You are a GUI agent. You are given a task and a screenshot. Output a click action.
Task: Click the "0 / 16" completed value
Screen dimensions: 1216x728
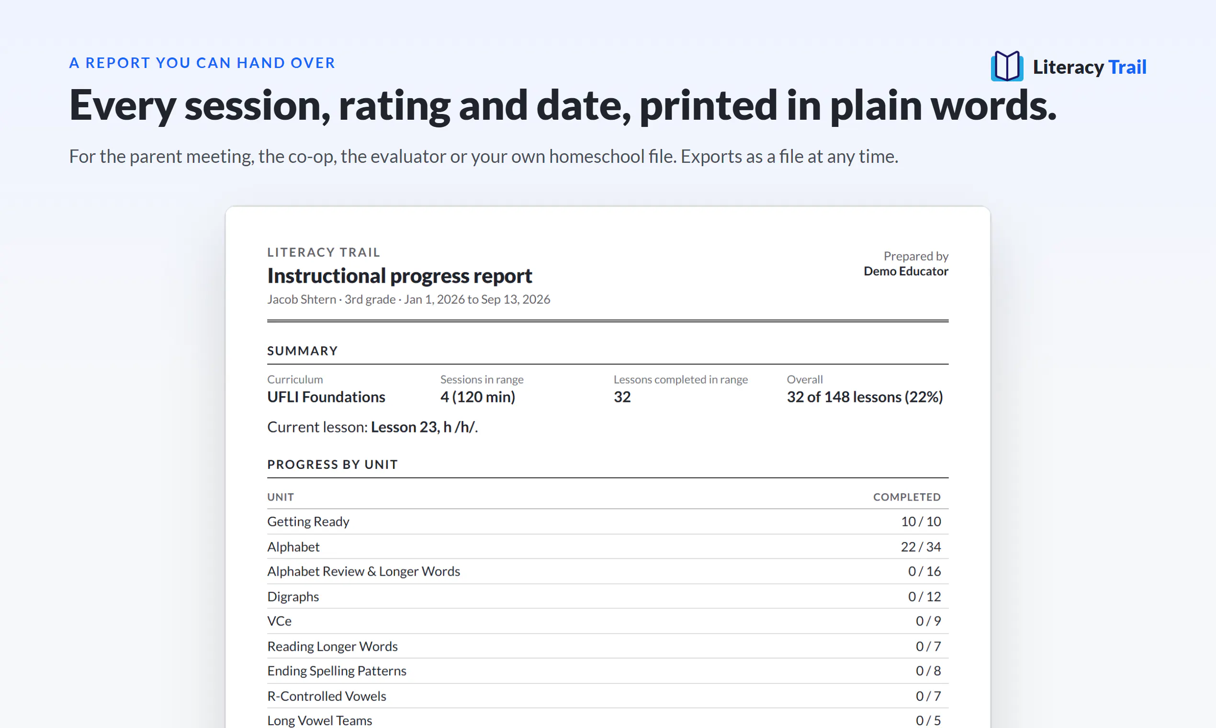coord(924,571)
